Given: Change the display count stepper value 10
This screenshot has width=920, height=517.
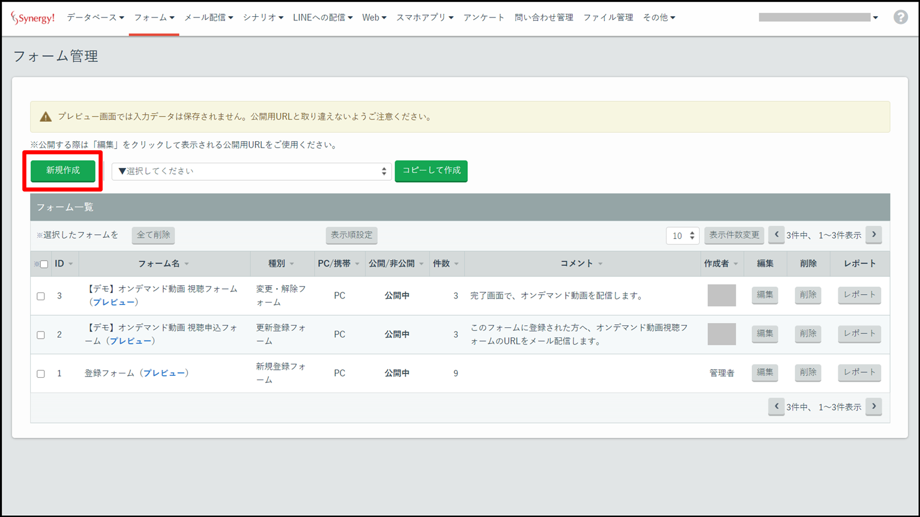Looking at the screenshot, I should [x=682, y=235].
